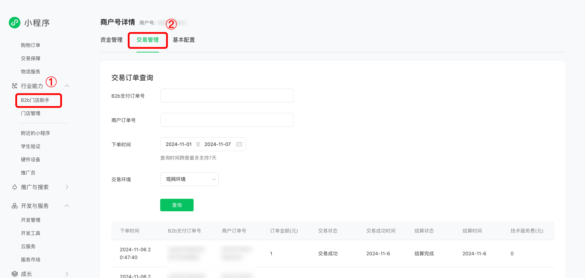The image size is (585, 278).
Task: Click the 下单时间 column header
Action: click(x=130, y=231)
